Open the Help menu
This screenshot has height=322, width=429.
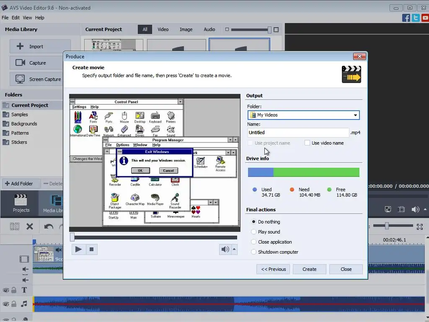click(x=40, y=18)
